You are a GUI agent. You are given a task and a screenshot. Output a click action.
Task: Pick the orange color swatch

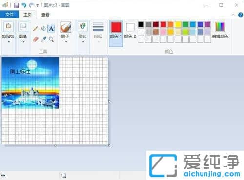pos(171,24)
